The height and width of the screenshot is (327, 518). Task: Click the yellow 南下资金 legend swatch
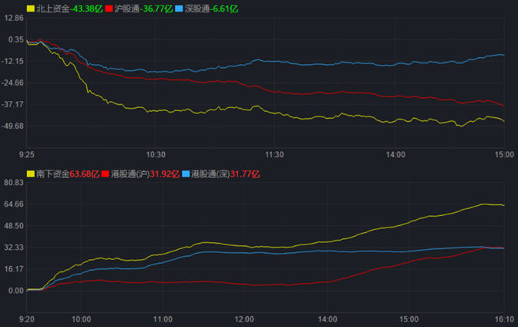30,174
